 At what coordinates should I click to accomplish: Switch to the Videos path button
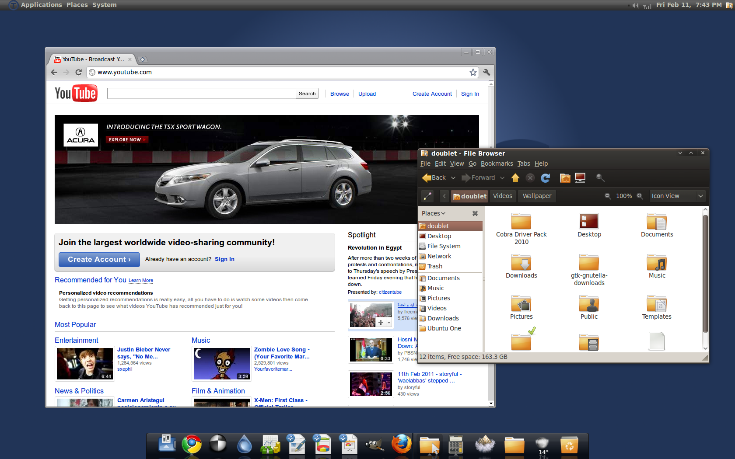pos(502,196)
